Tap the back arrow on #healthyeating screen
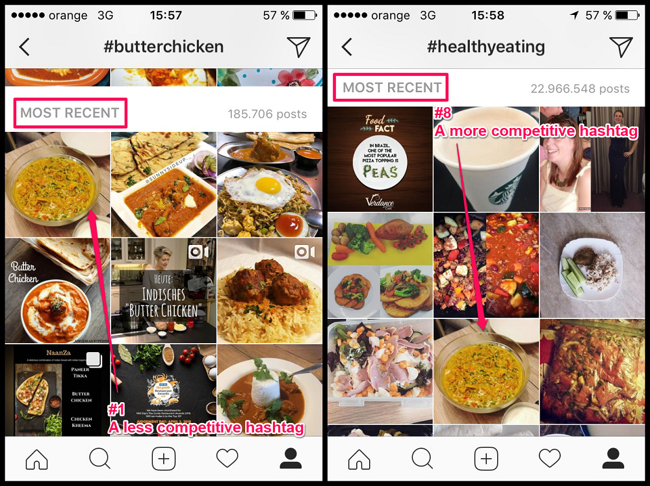The height and width of the screenshot is (486, 650). coord(347,47)
